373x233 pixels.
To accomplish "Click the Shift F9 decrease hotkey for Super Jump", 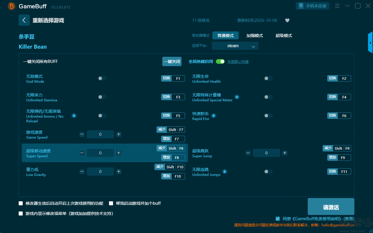I will 337,148.
